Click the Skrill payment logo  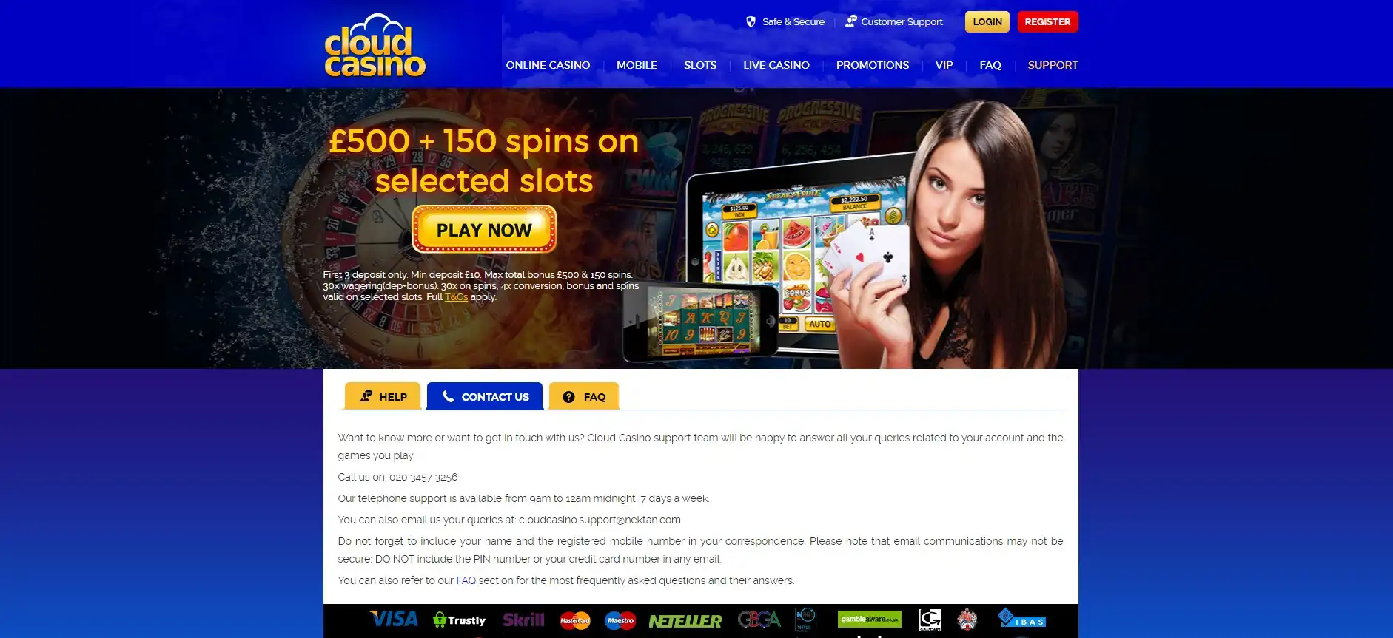click(x=523, y=620)
